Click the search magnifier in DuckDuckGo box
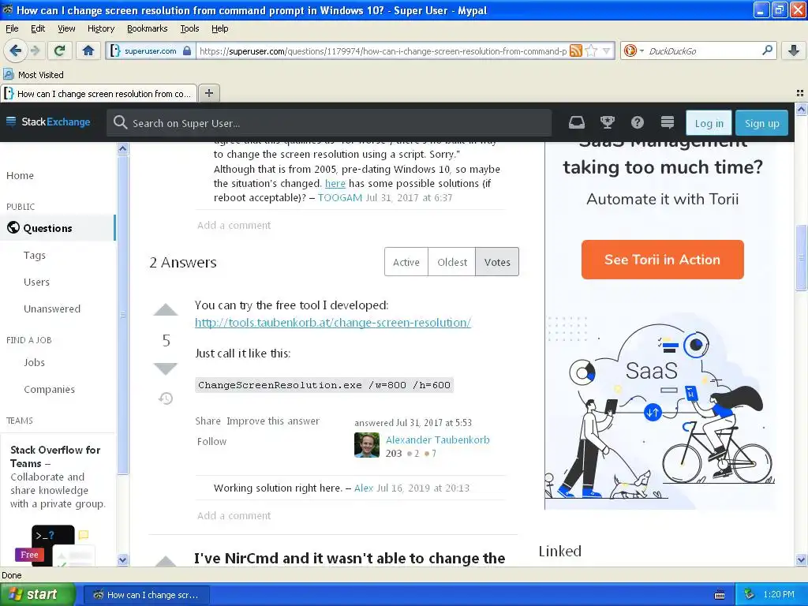 (x=767, y=50)
